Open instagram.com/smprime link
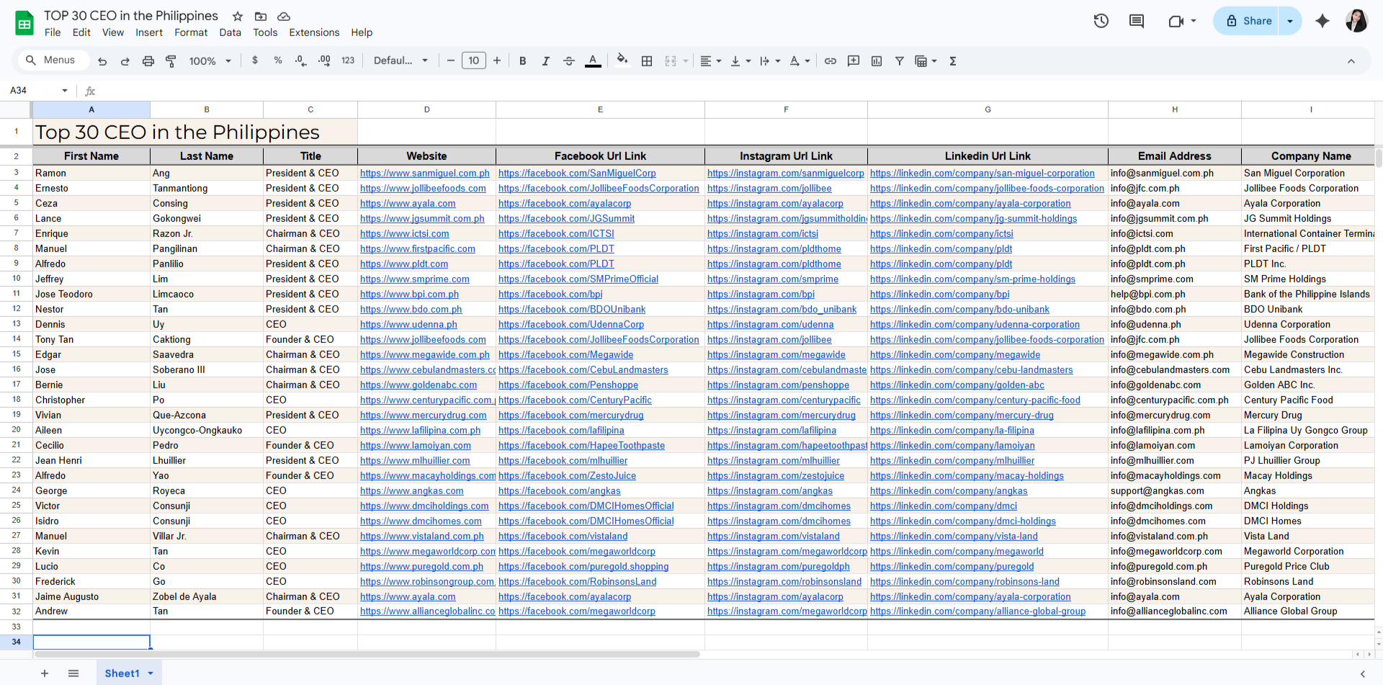 coord(773,279)
